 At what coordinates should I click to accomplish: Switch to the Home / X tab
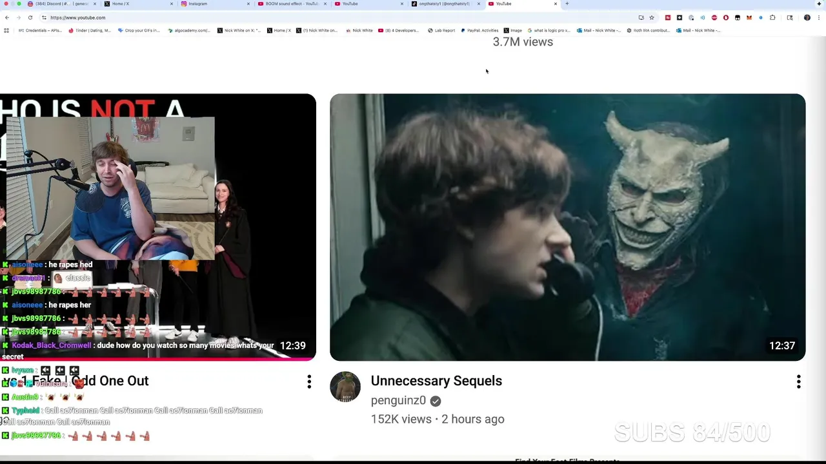pos(138,4)
